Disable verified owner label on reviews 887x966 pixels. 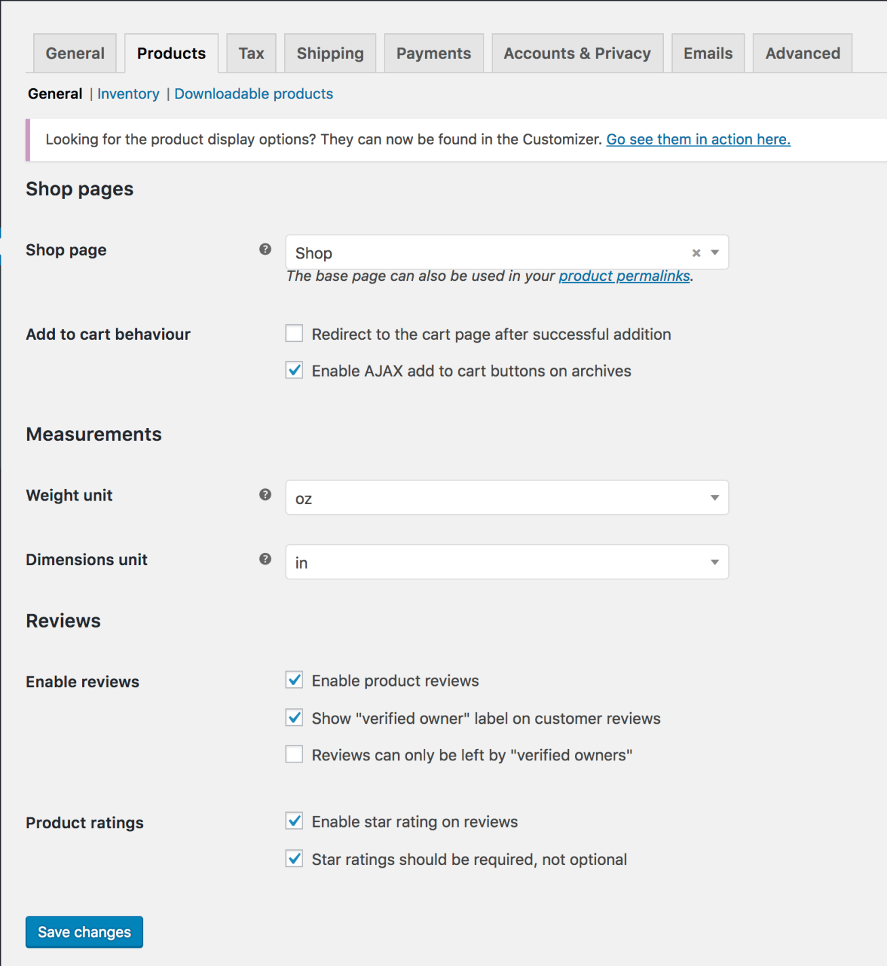294,718
